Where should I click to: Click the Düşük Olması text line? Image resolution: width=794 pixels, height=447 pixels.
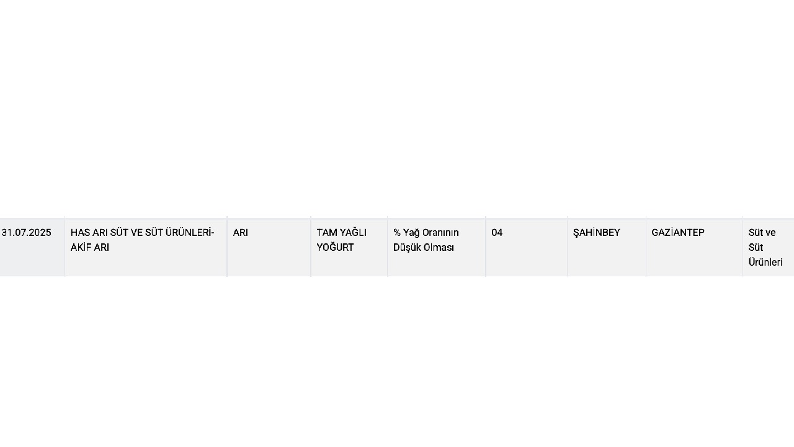424,247
